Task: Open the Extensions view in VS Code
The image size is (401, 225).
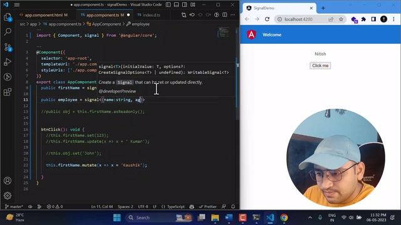Action: [x=8, y=92]
